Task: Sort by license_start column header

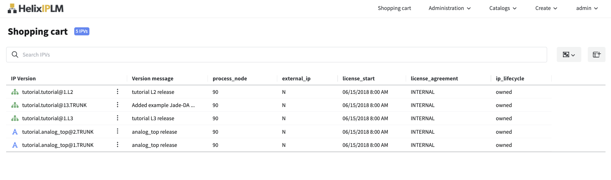Action: (x=358, y=78)
